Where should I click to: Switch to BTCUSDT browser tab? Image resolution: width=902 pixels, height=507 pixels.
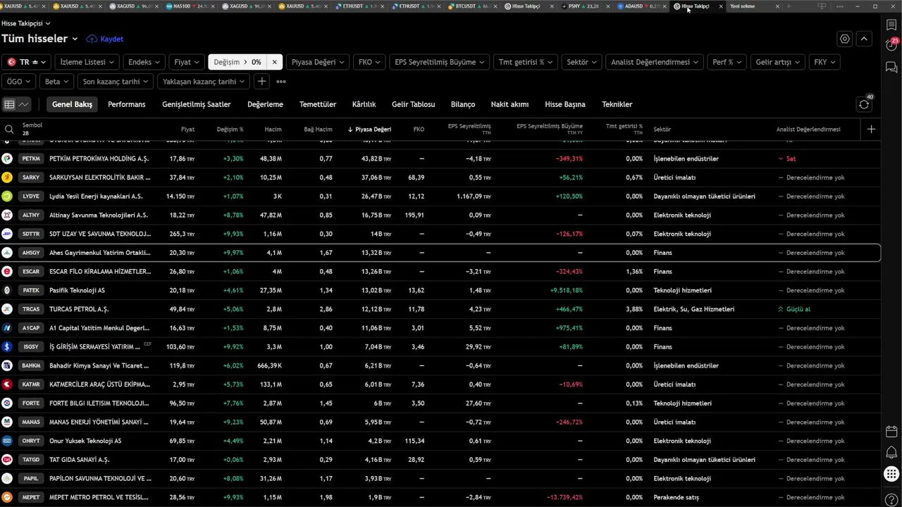point(473,6)
